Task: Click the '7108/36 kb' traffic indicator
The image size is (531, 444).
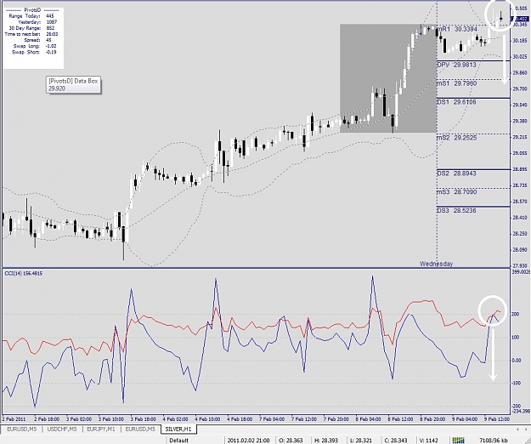Action: 494,441
